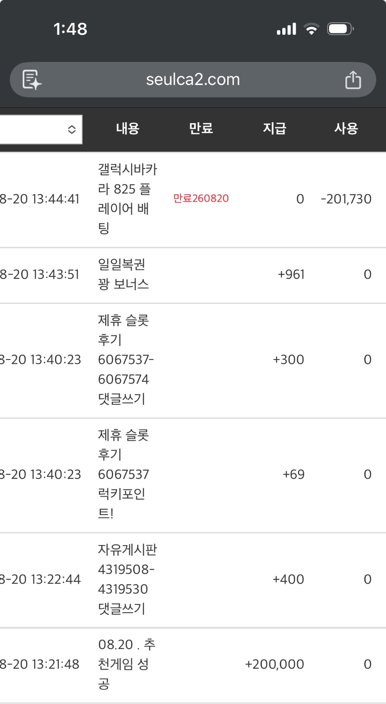Open 08.20 추천게임 성공 entry
Image resolution: width=386 pixels, height=704 pixels.
point(126,664)
